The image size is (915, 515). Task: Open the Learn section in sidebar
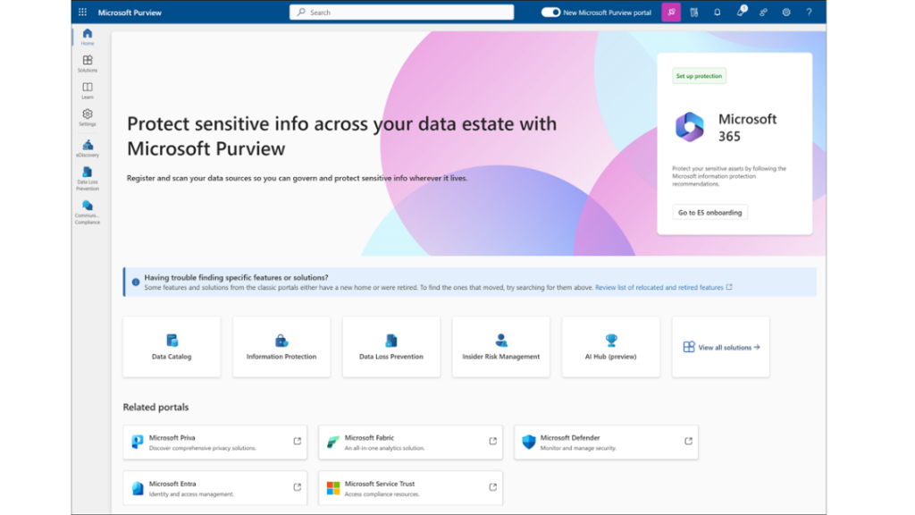click(87, 90)
